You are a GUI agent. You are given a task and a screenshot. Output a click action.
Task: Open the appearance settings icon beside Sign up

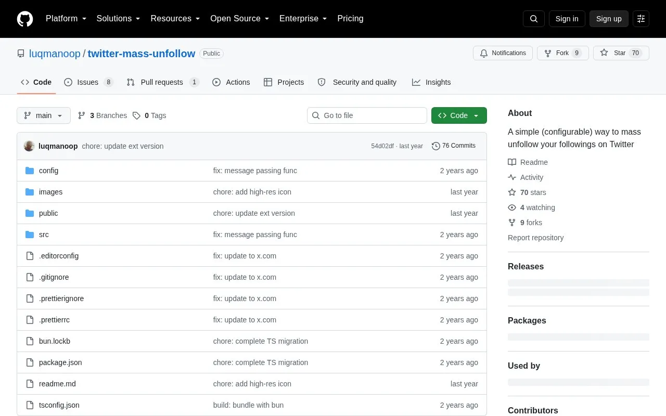[x=641, y=19]
